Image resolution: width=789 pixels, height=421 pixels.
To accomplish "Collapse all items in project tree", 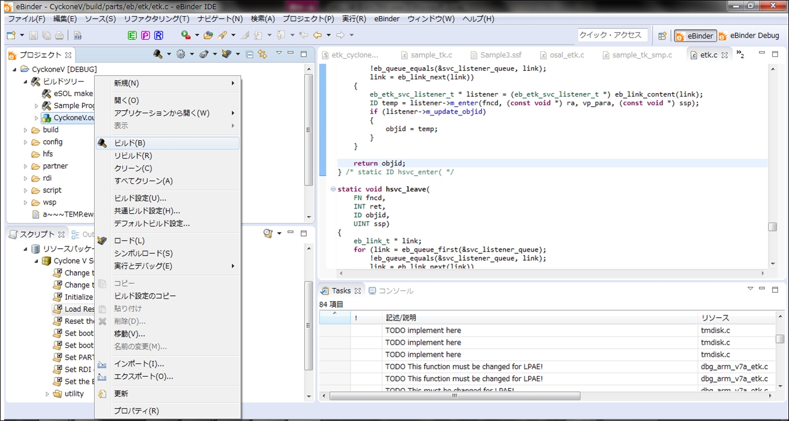I will [x=250, y=55].
